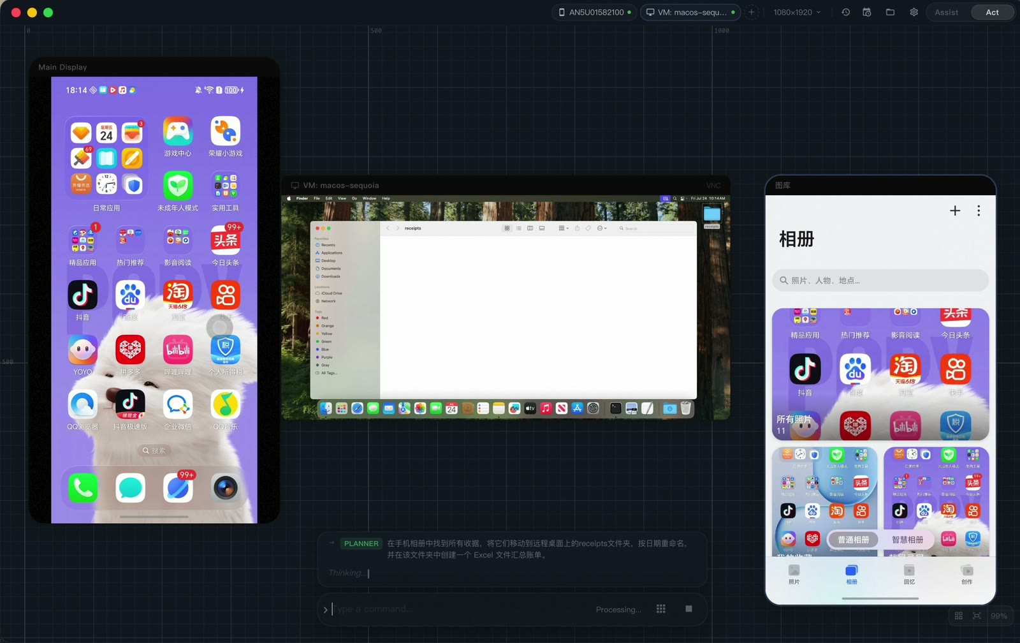This screenshot has width=1020, height=643.
Task: Open the YOYO assistant app icon
Action: pyautogui.click(x=83, y=350)
